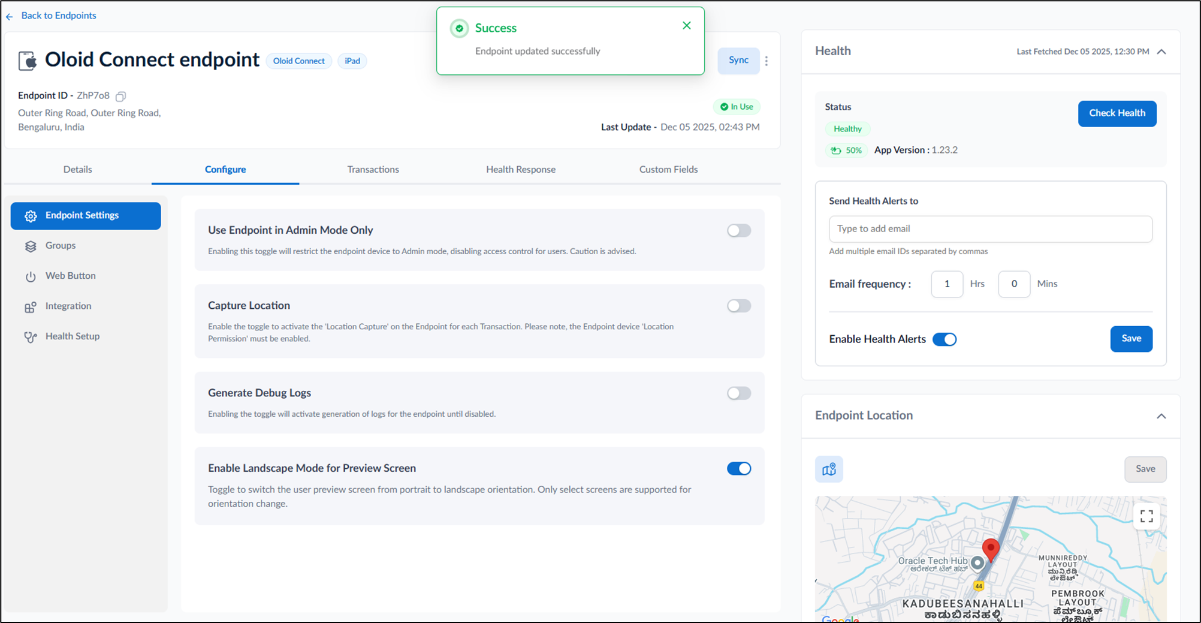Switch to the Details tab

pos(78,169)
